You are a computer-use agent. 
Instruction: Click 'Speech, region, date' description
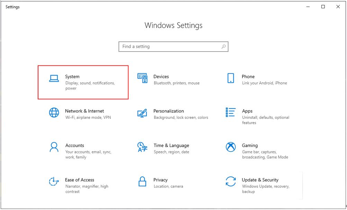(x=172, y=152)
